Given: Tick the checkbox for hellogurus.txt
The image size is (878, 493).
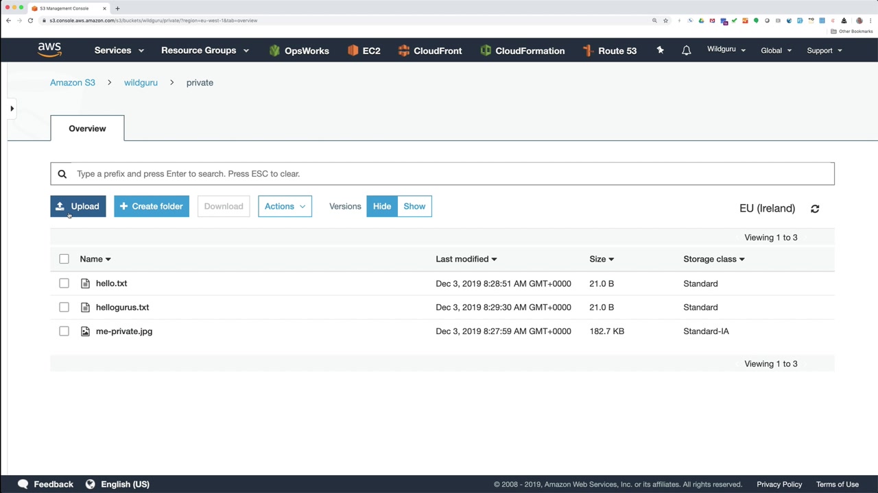Looking at the screenshot, I should click(64, 307).
